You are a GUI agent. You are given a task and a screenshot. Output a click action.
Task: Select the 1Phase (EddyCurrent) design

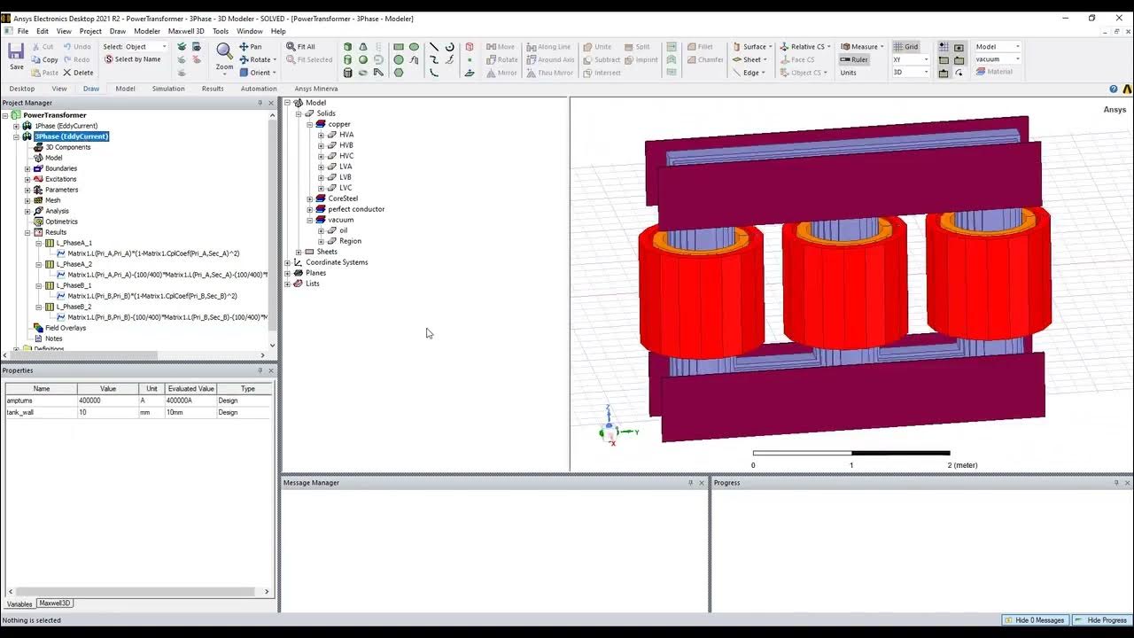(66, 126)
